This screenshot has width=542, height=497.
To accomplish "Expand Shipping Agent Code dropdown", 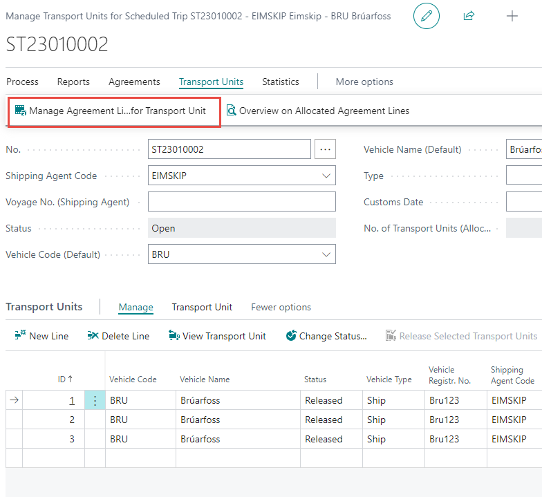I will tap(326, 176).
